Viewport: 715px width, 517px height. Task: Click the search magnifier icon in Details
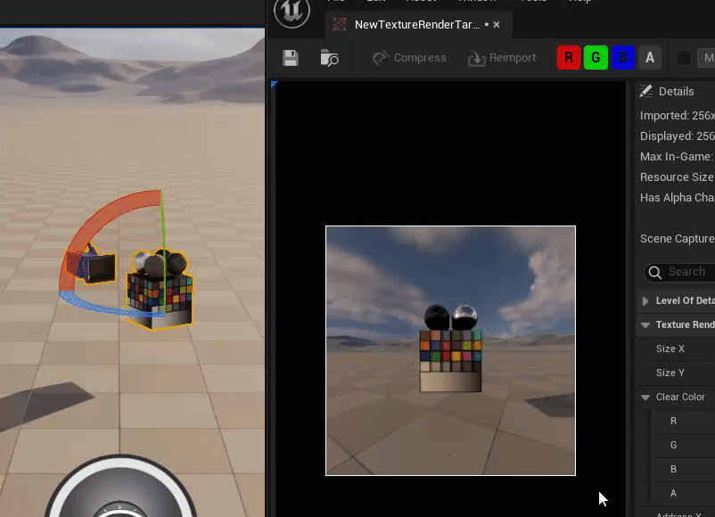pyautogui.click(x=655, y=272)
